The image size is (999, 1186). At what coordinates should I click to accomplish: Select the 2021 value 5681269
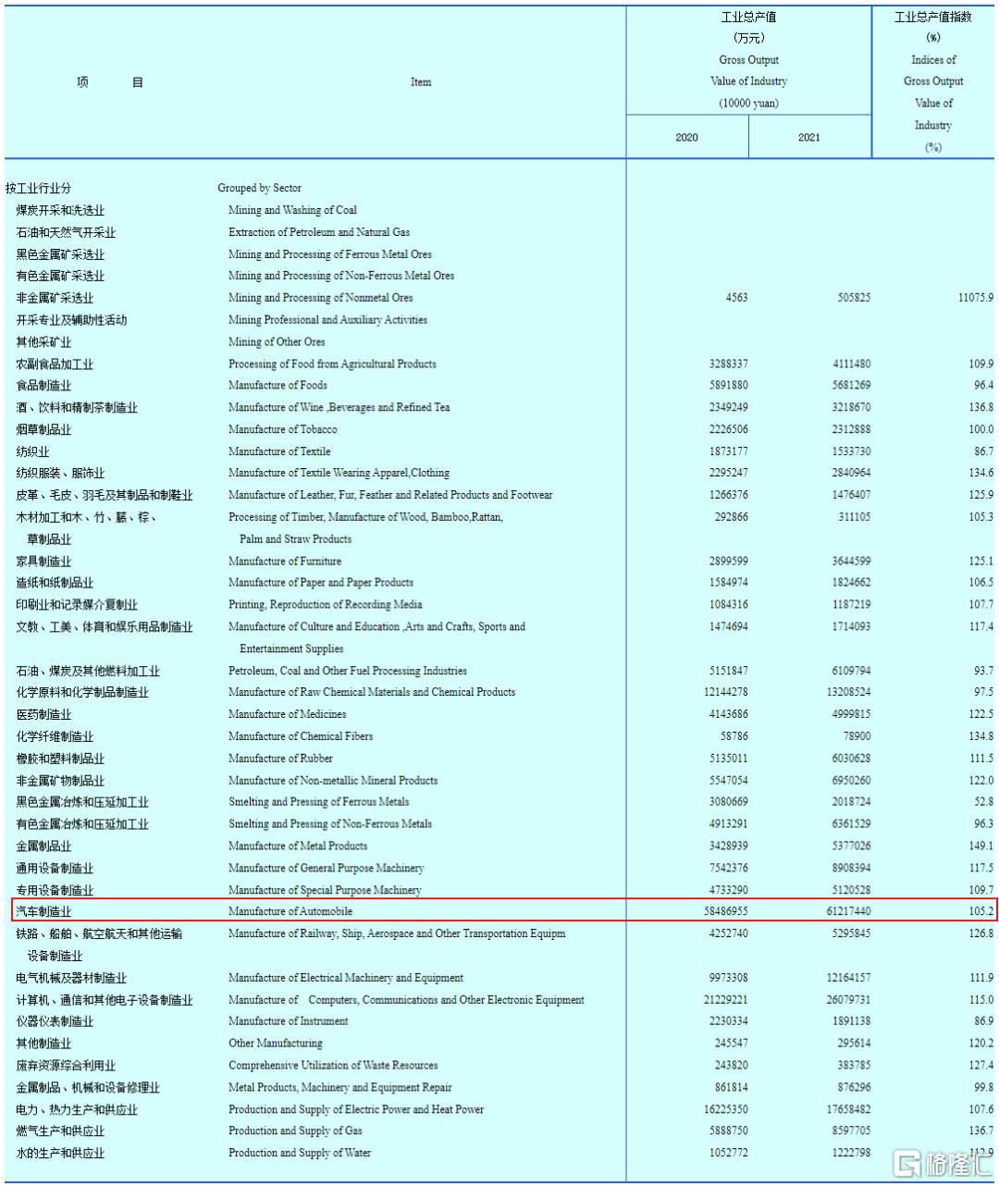click(x=851, y=386)
